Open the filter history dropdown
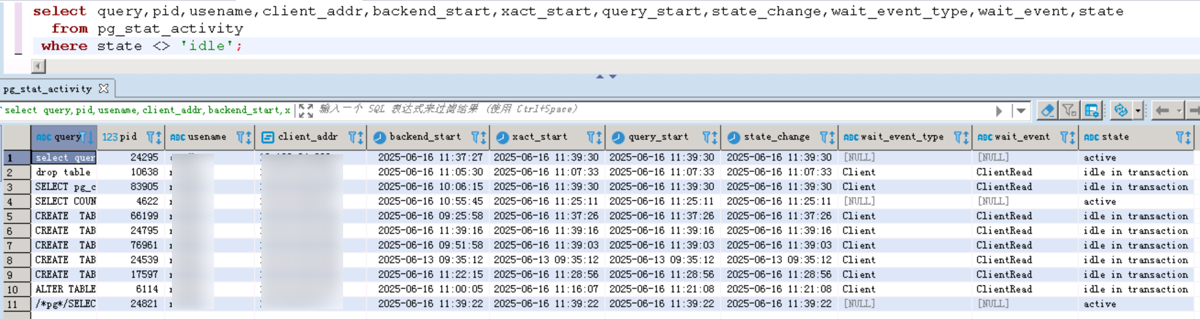 pyautogui.click(x=1021, y=111)
